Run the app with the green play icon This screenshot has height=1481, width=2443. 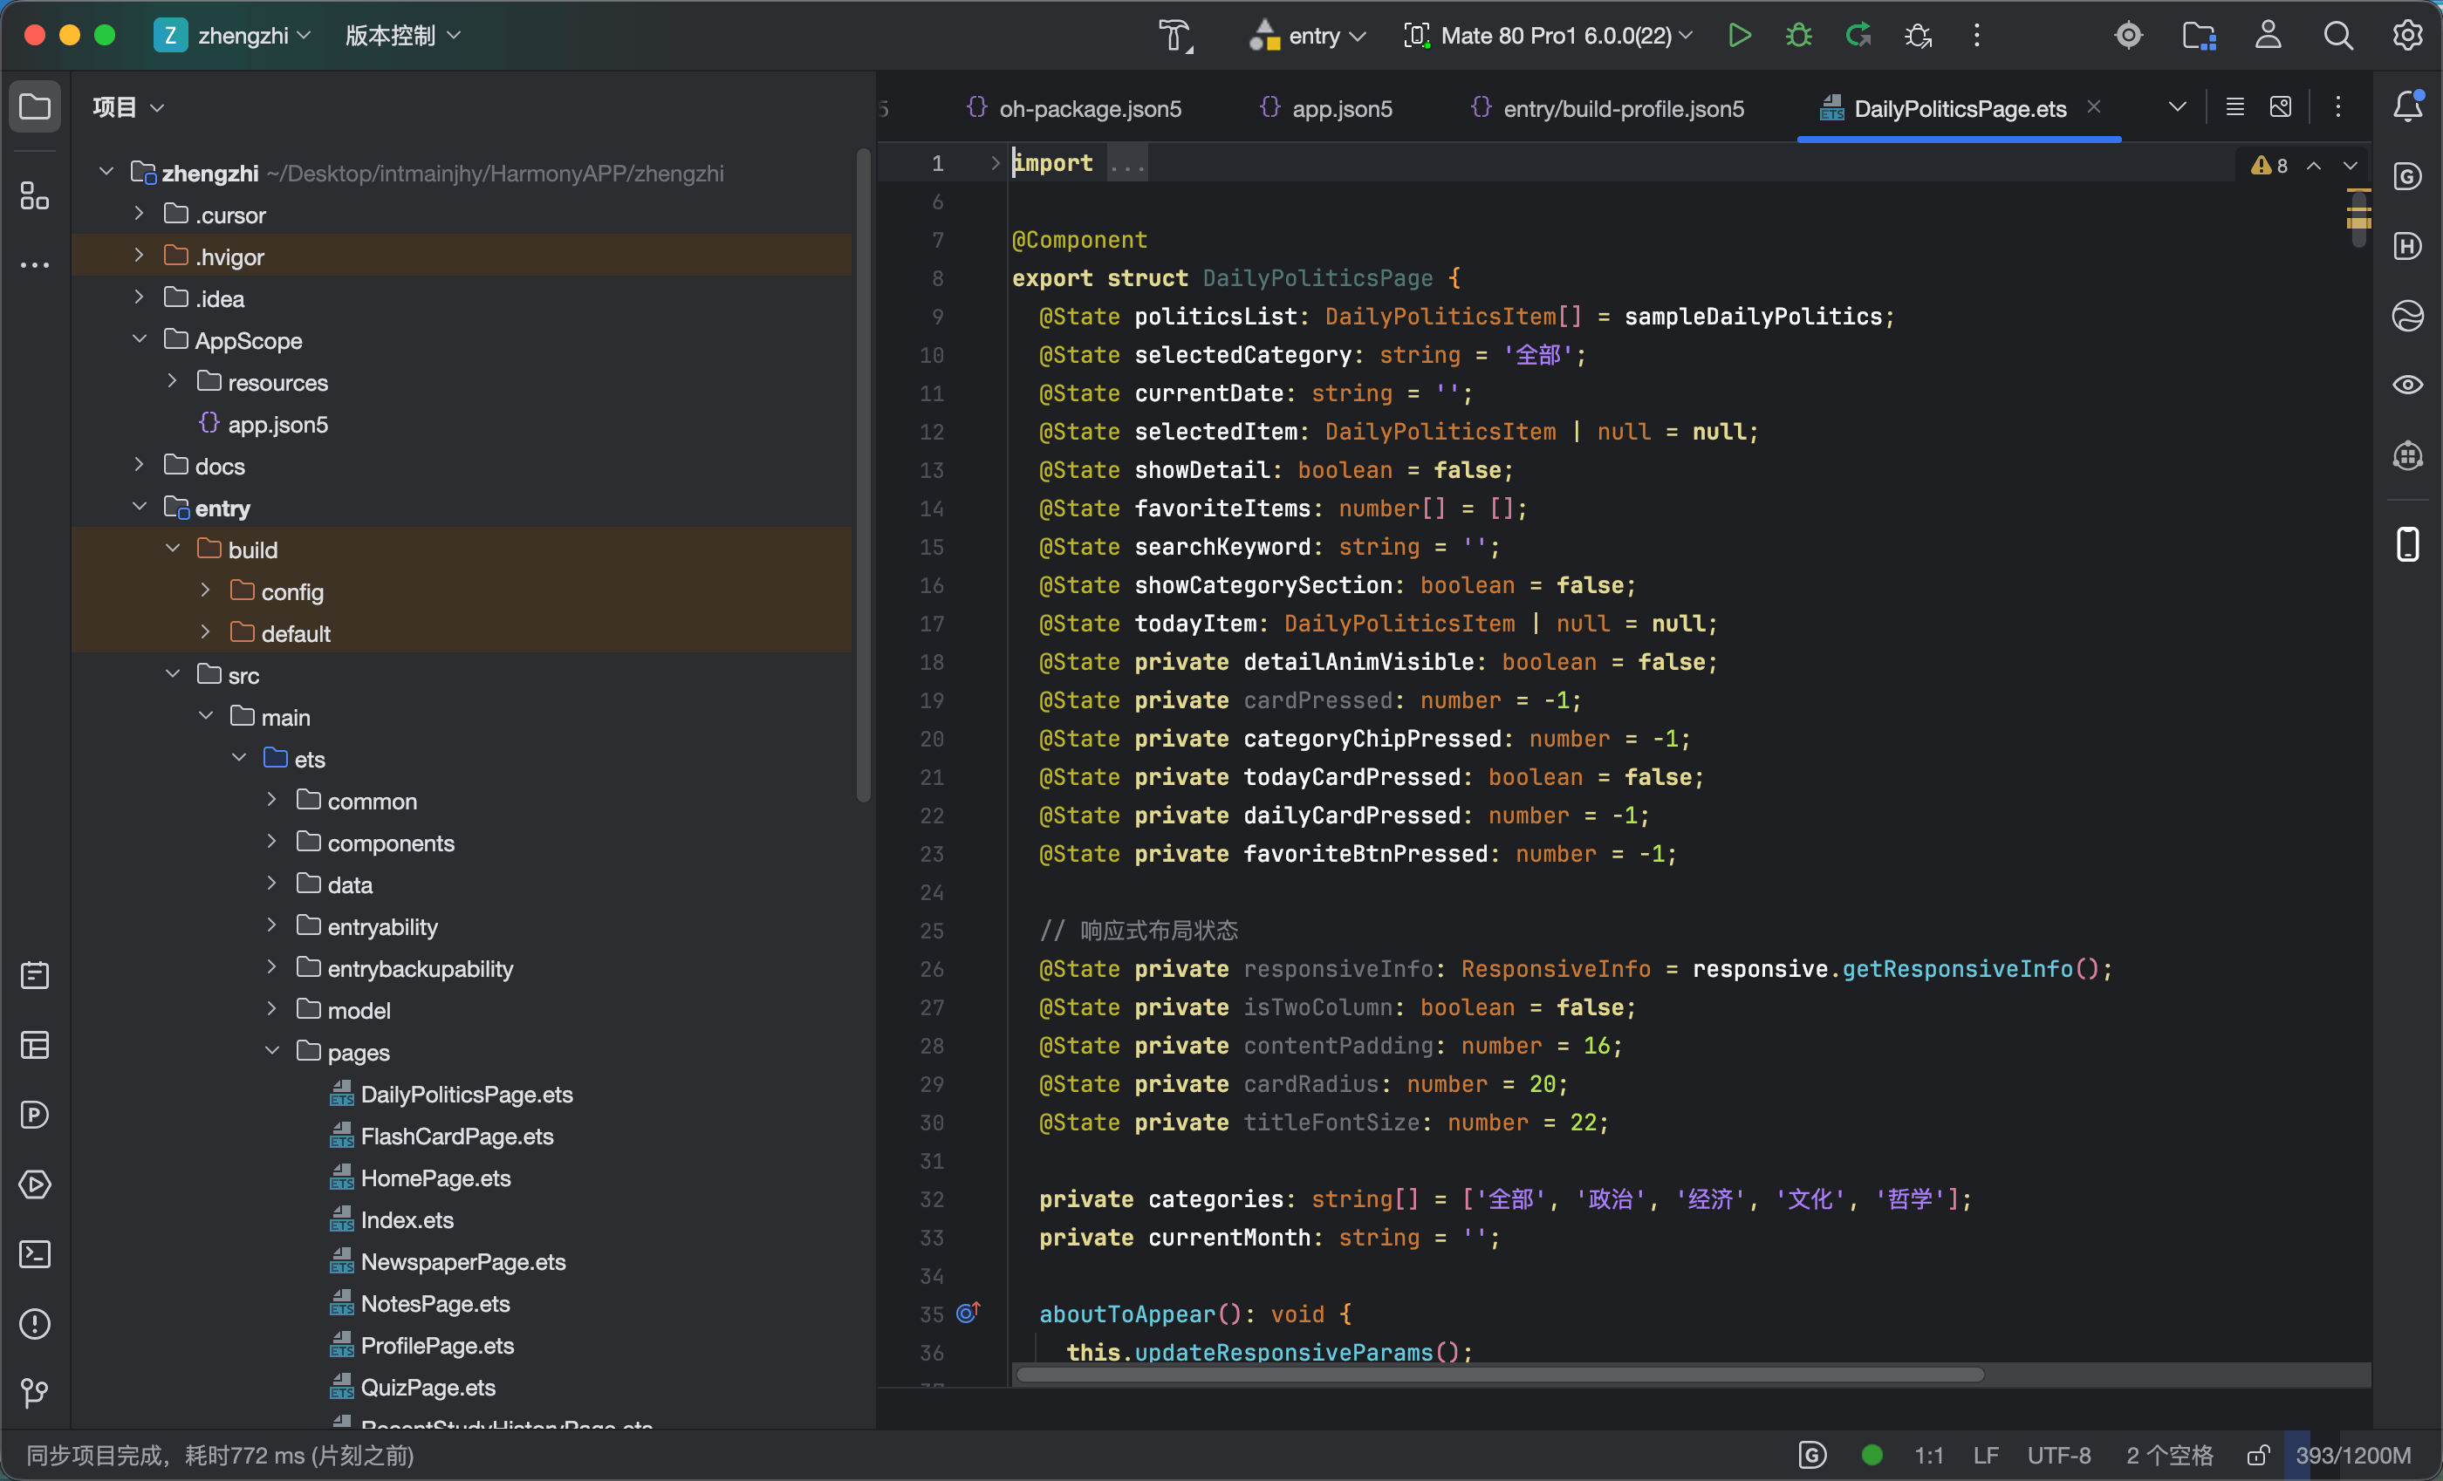click(1739, 36)
